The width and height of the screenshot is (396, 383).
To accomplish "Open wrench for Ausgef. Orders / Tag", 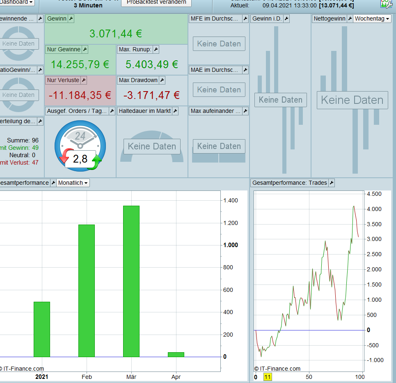I will point(112,111).
